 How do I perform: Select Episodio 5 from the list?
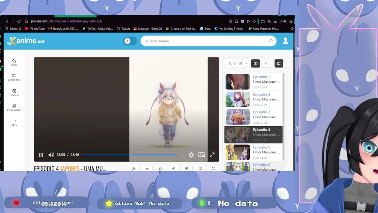coord(253,152)
